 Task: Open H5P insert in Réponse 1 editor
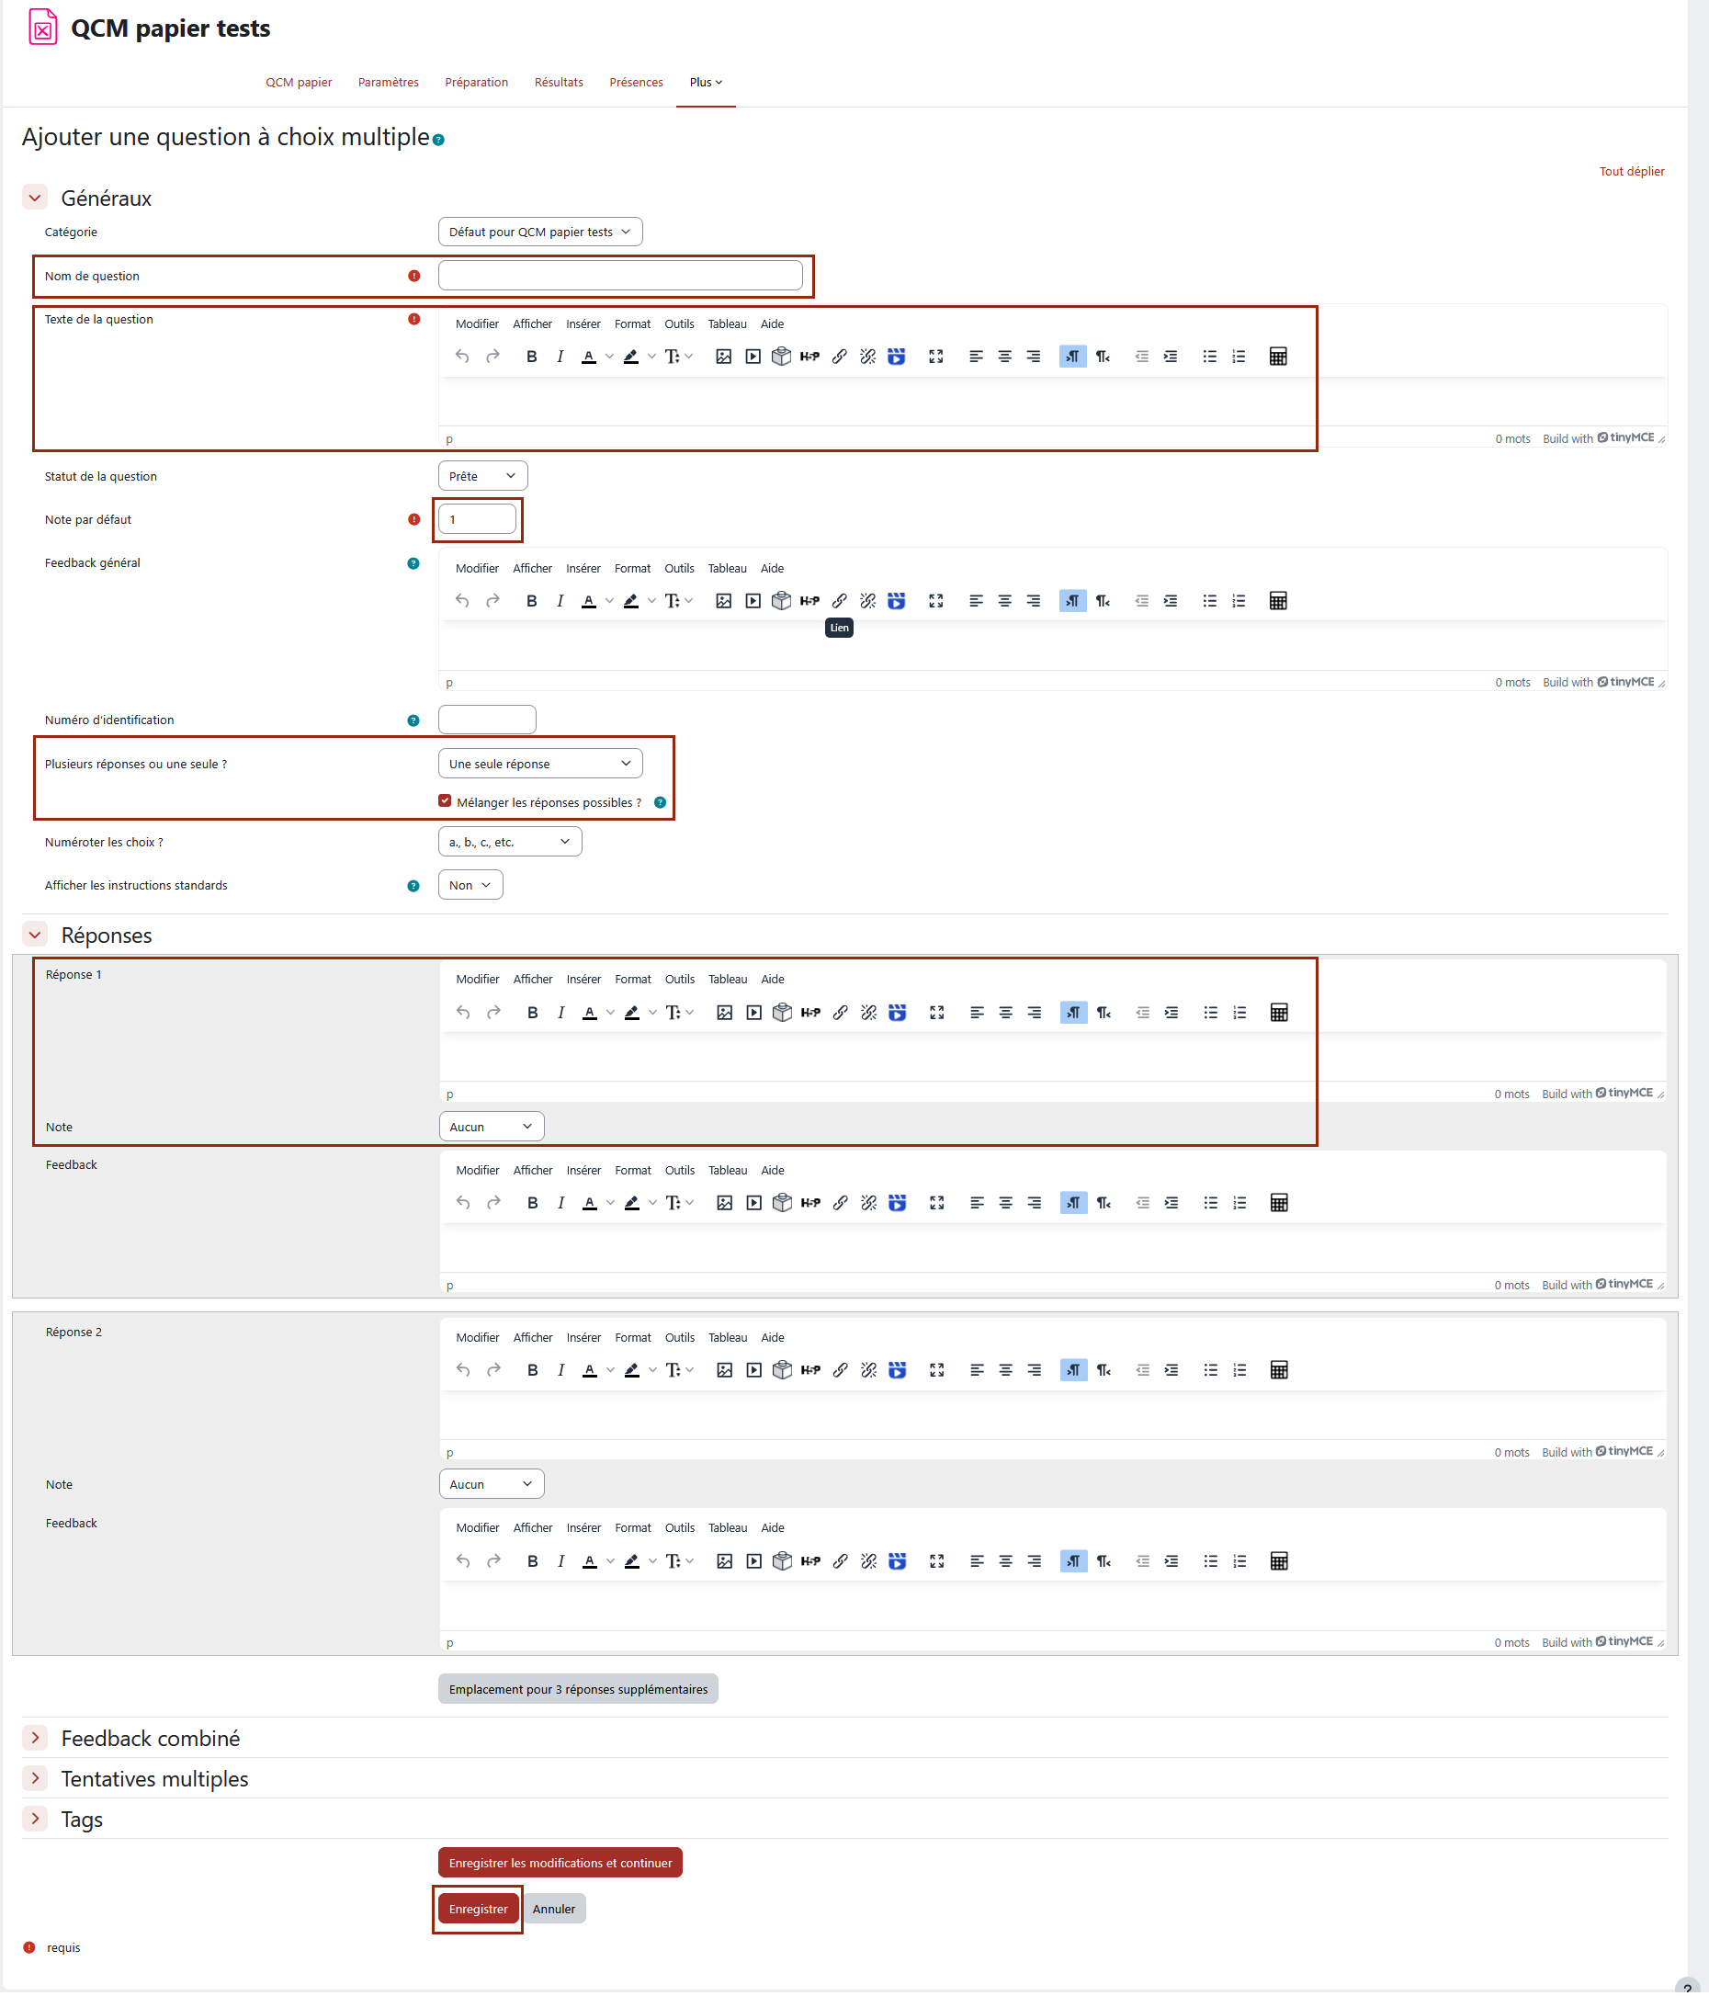(811, 1013)
